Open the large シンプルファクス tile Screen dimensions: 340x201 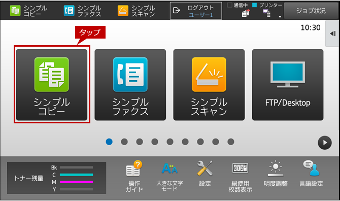130,85
